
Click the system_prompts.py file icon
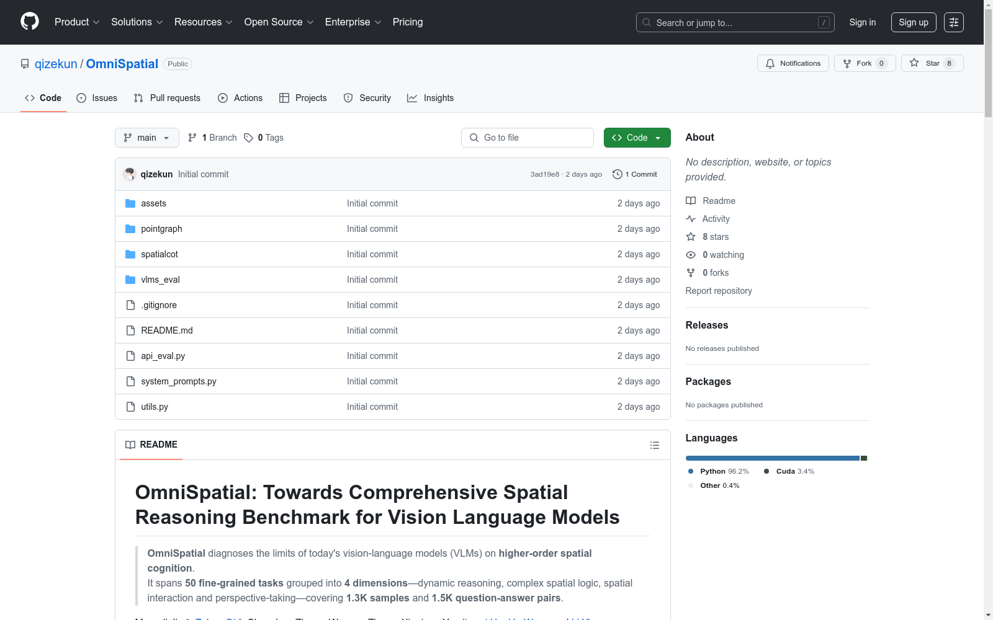(130, 381)
